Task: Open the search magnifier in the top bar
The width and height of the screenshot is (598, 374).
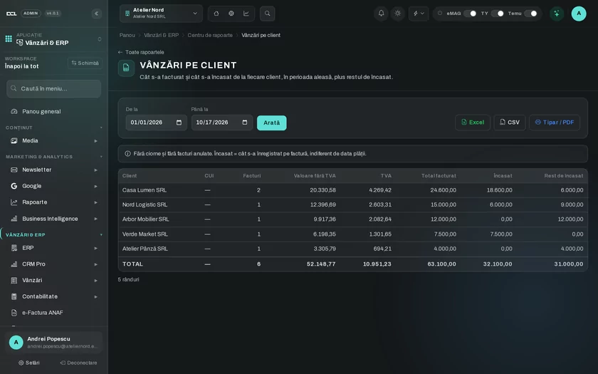Action: [x=268, y=14]
